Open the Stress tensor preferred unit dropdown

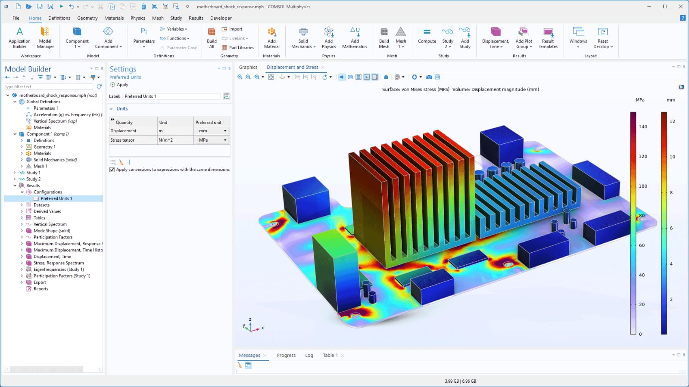point(224,140)
